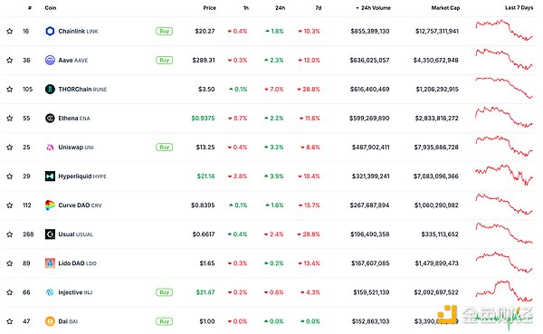Click the Chainlink coin logo icon
Screen dimensions: 543x334
click(x=50, y=31)
